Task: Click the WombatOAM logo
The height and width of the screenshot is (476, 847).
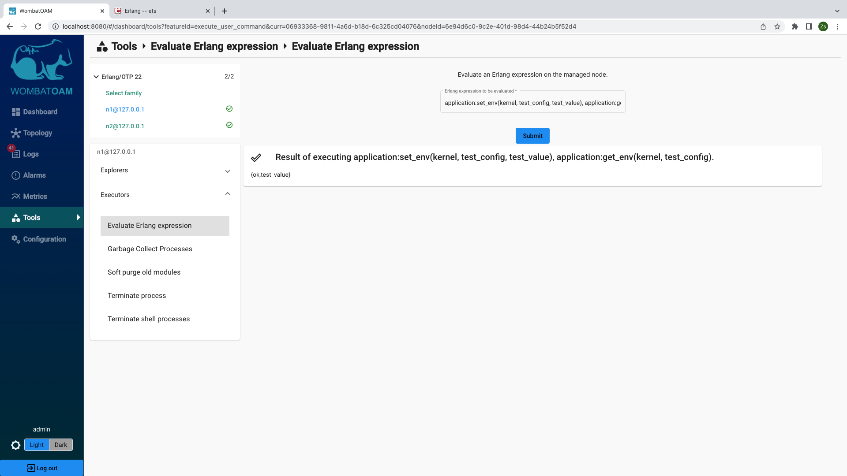Action: (41, 67)
